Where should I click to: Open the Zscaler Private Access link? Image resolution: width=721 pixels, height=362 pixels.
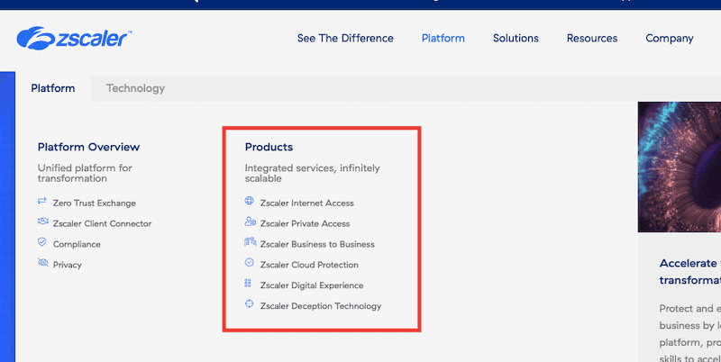[305, 223]
